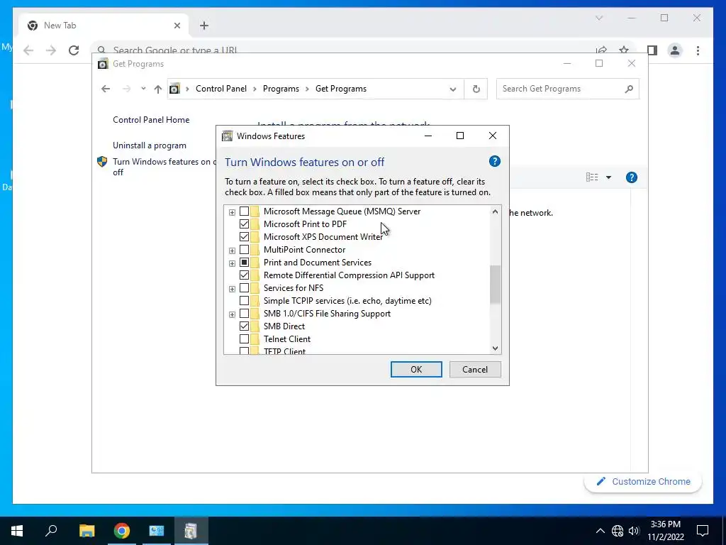The height and width of the screenshot is (545, 726).
Task: Click Programs in the breadcrumb
Action: click(x=281, y=89)
